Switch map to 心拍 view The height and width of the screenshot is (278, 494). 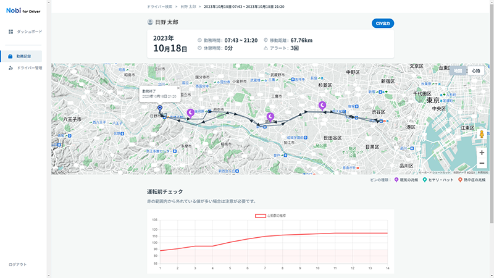475,71
